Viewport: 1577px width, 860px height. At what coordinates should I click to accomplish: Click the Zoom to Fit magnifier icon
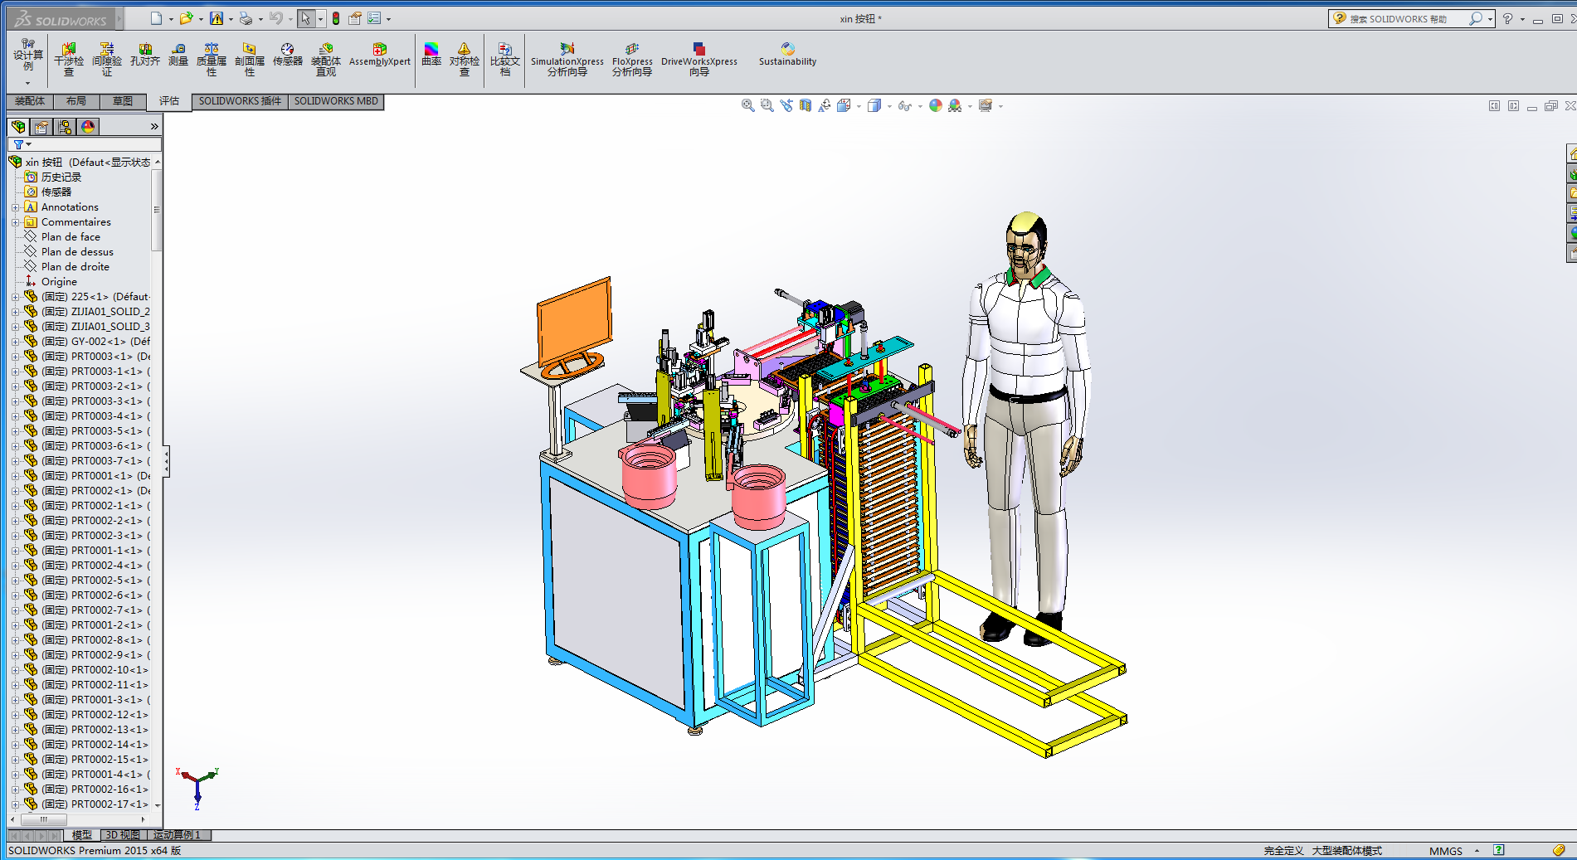click(747, 105)
